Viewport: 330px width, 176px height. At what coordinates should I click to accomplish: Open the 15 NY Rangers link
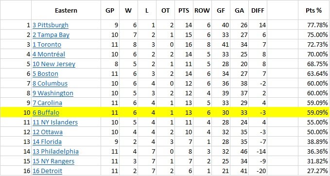click(53, 161)
